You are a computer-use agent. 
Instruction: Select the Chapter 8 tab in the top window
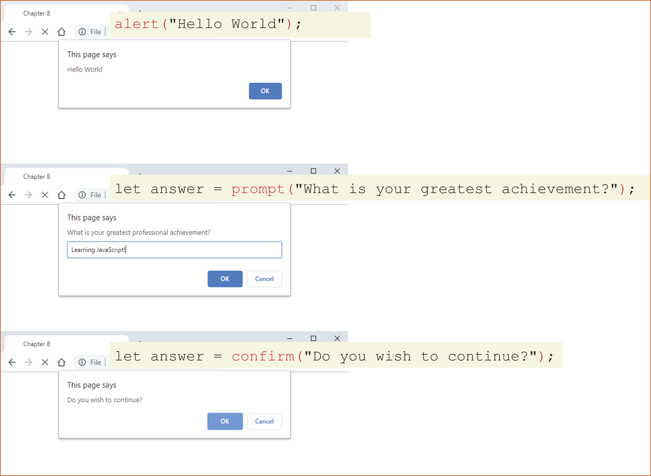pos(37,13)
